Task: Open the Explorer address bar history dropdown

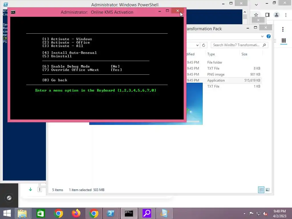Action: tap(197, 45)
